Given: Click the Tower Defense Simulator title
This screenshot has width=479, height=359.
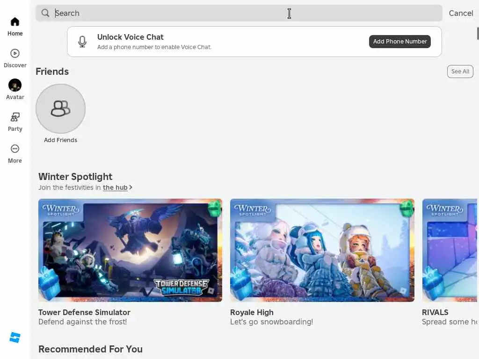Looking at the screenshot, I should coord(84,312).
